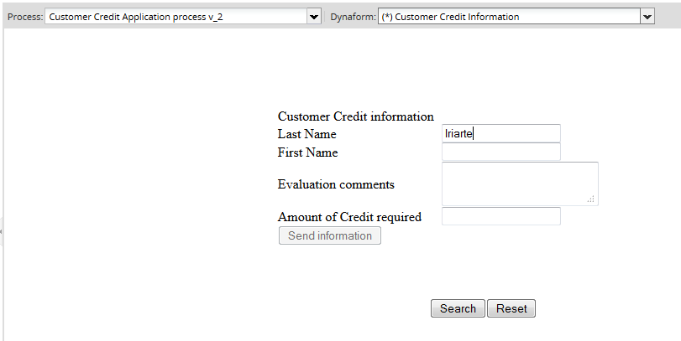Open the Dynaform dropdown arrow
The height and width of the screenshot is (341, 681).
tap(647, 17)
